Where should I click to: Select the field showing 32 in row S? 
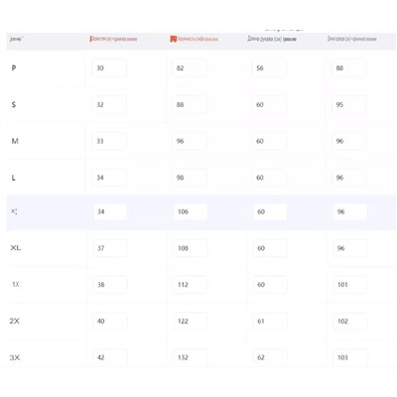click(109, 104)
